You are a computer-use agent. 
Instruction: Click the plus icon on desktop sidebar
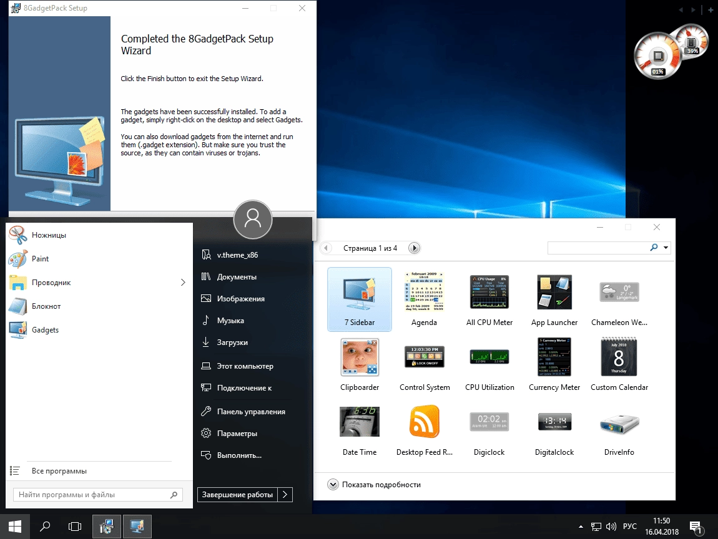711,9
